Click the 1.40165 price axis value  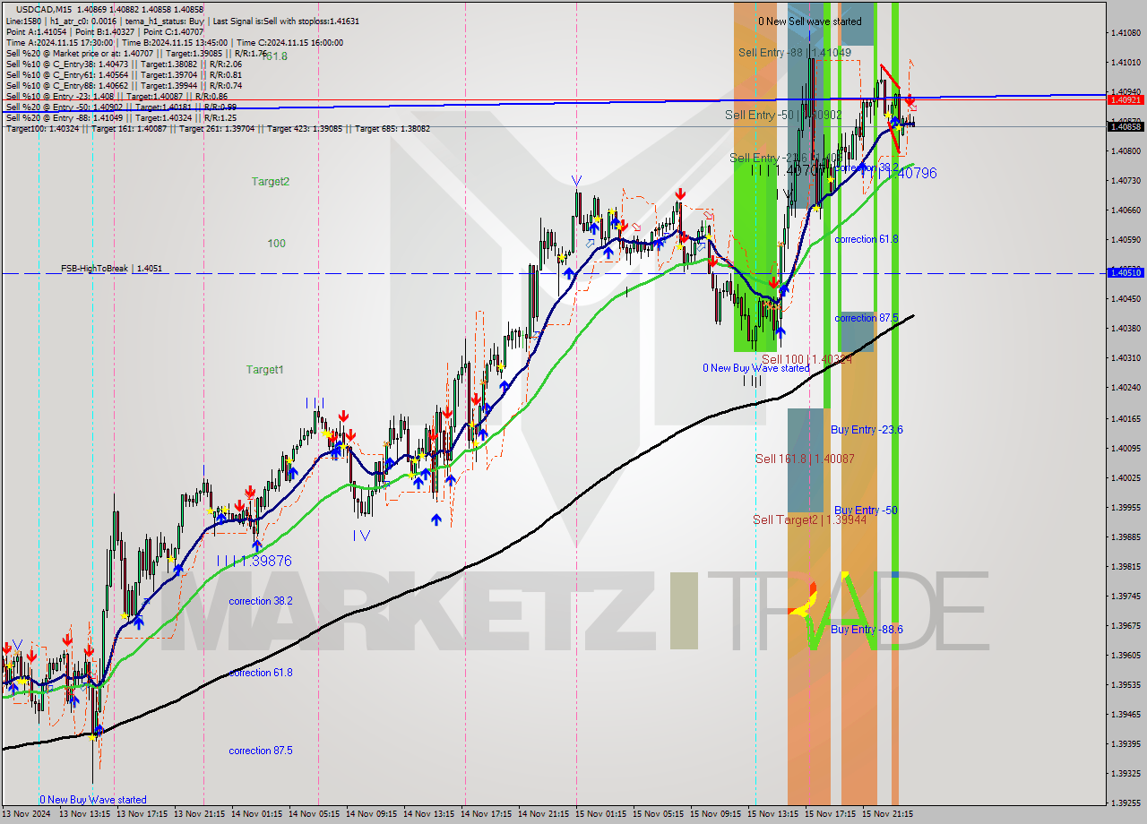click(1125, 418)
